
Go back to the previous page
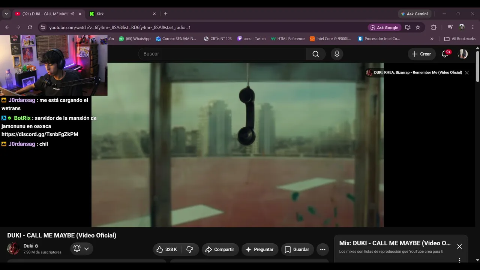[7, 27]
